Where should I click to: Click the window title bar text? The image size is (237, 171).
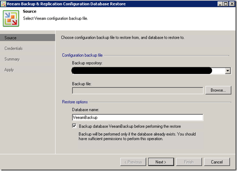66,4
